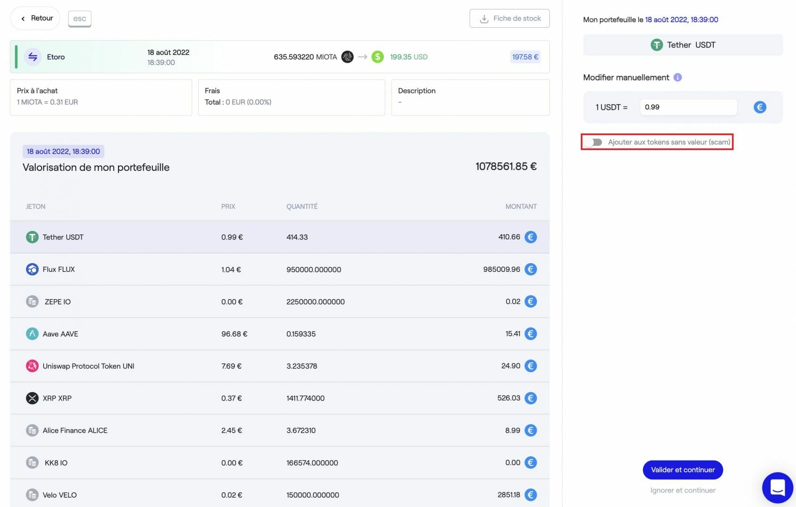The height and width of the screenshot is (507, 796).
Task: Click Valider et continuer
Action: coord(683,470)
